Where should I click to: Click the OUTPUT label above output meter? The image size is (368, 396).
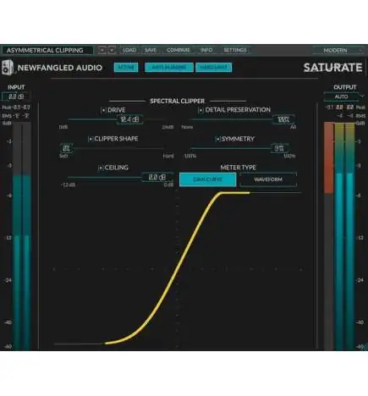click(344, 87)
